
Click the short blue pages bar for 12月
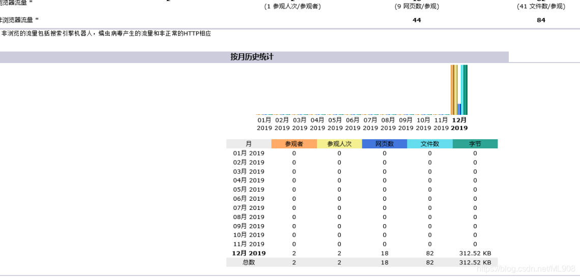pos(459,109)
